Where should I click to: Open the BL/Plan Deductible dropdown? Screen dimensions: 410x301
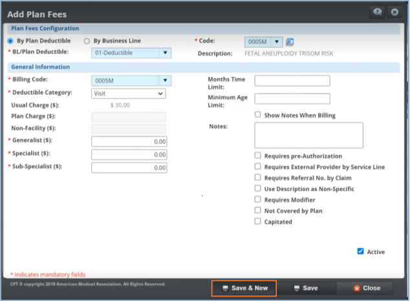click(165, 53)
